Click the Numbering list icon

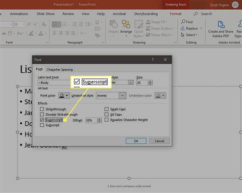pyautogui.click(x=64, y=24)
